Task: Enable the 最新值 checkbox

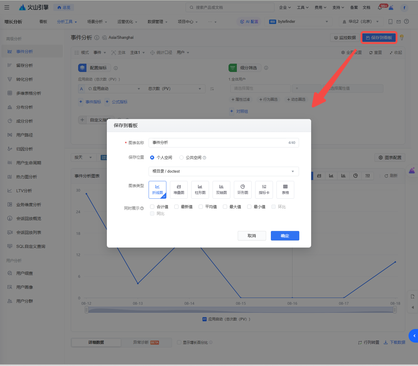Action: coord(176,207)
